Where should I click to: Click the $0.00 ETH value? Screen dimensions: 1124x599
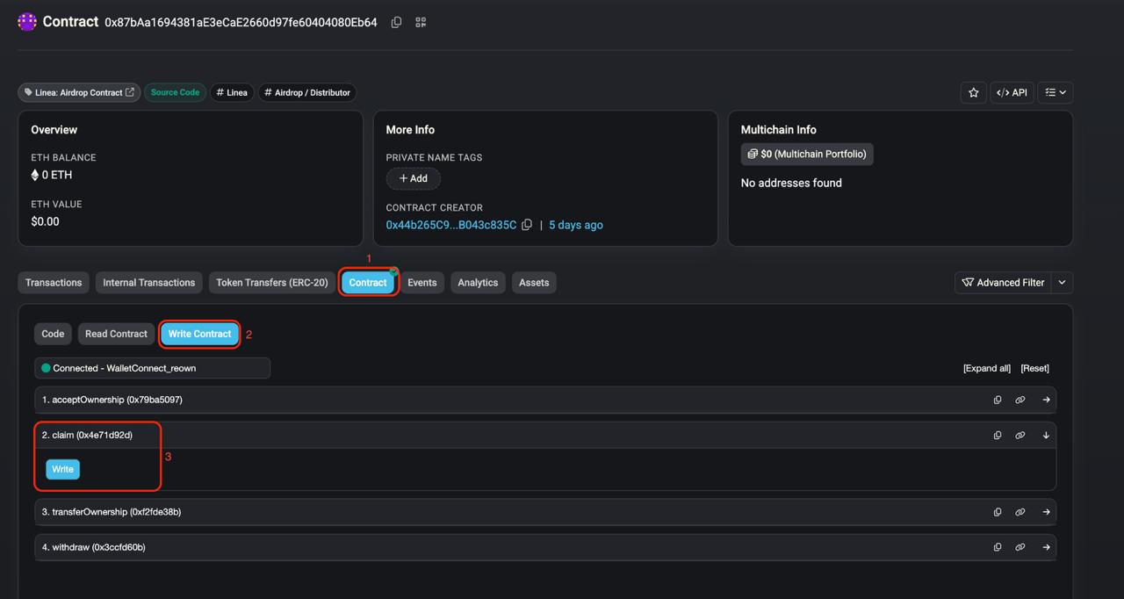pos(45,221)
